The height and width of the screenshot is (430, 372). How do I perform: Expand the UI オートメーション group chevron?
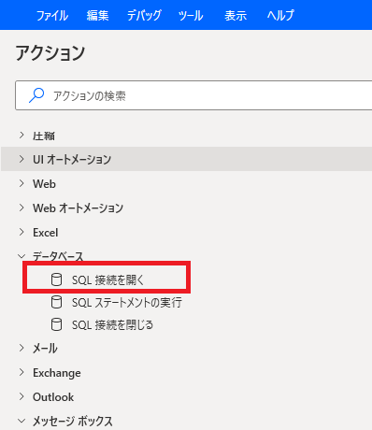tap(21, 159)
